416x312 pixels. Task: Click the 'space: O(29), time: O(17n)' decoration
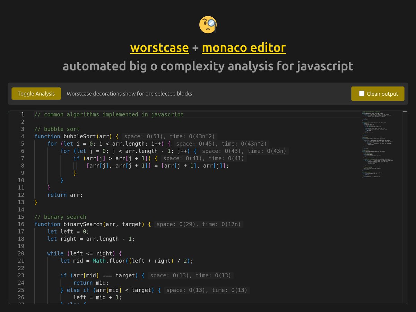tap(199, 224)
